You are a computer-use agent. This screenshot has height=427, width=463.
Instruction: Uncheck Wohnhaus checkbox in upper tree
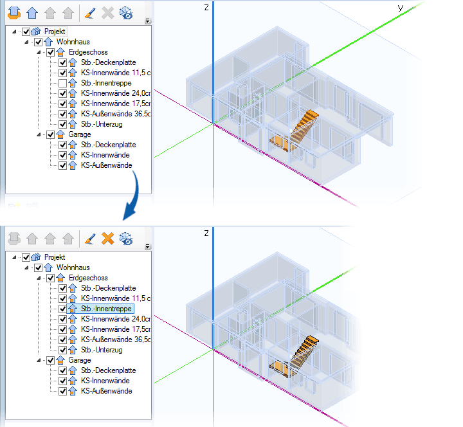pyautogui.click(x=39, y=42)
